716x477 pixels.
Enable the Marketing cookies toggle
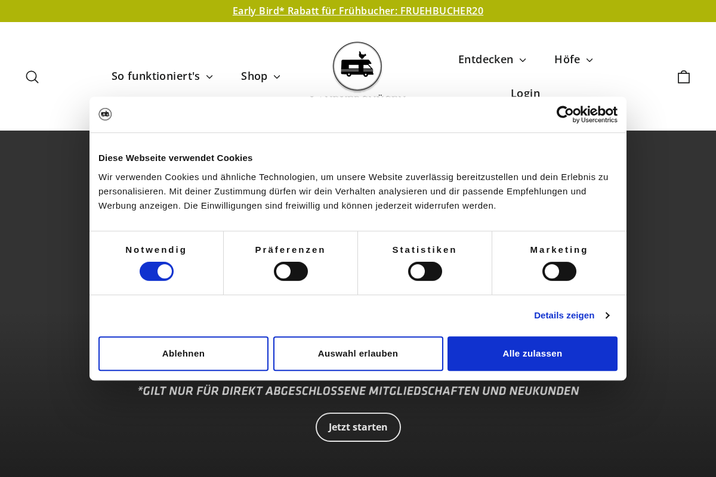click(559, 271)
